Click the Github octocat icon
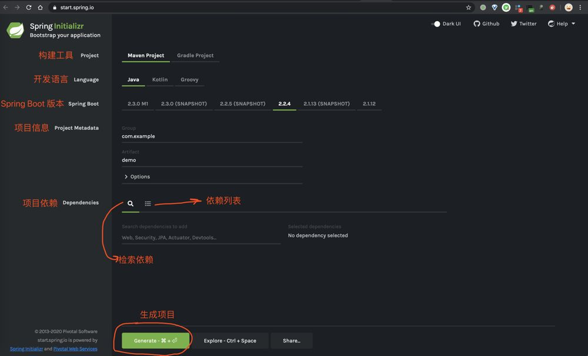The height and width of the screenshot is (356, 588). coord(477,23)
